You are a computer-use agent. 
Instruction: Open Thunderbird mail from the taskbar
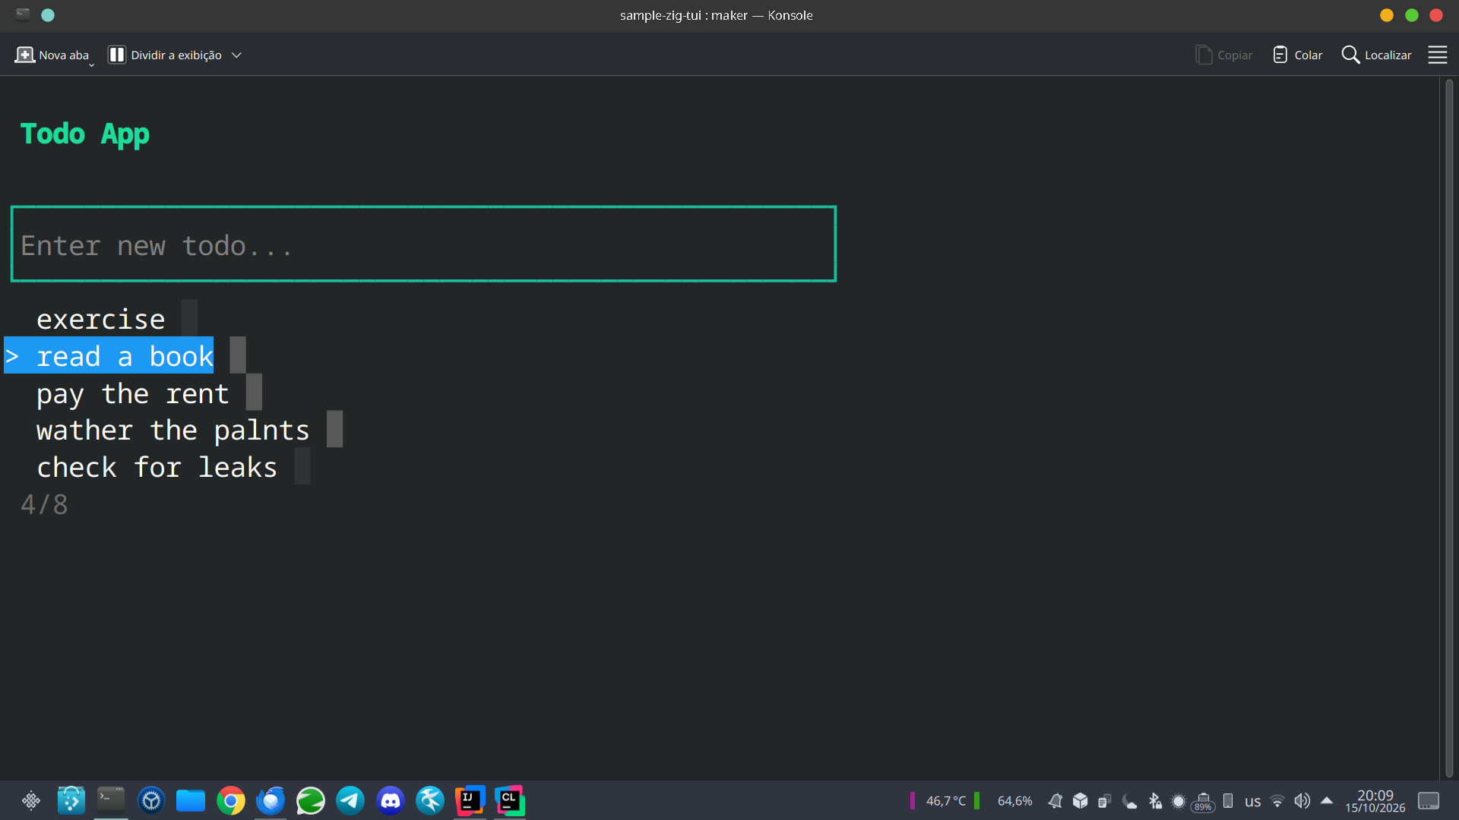pos(271,800)
